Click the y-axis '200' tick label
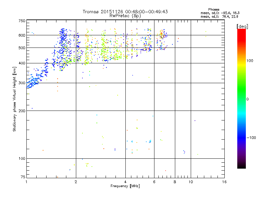This screenshot has height=198, width=264. tap(22, 111)
